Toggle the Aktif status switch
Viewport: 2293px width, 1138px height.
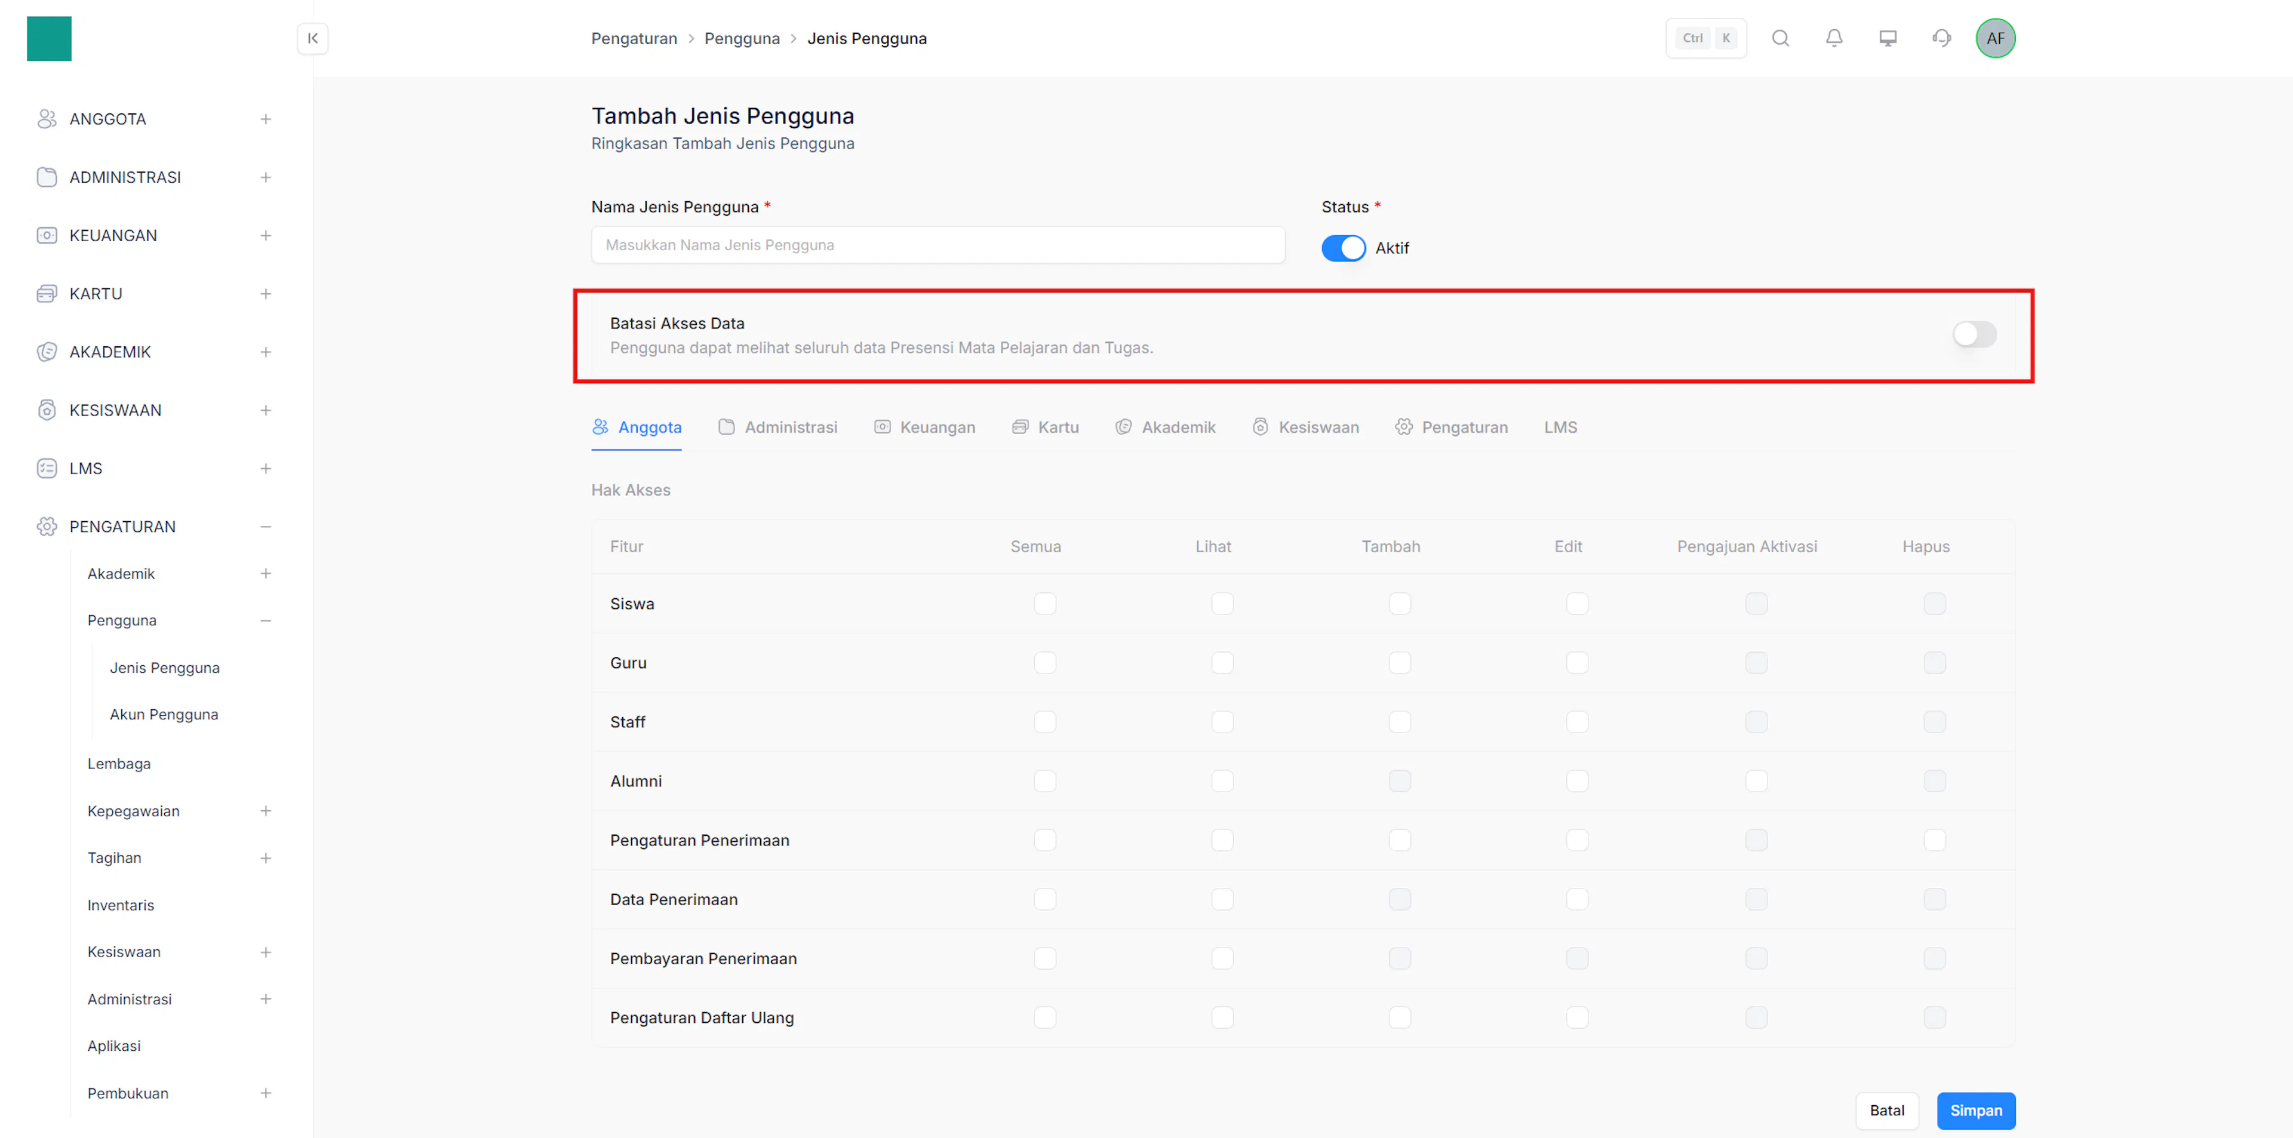coord(1343,248)
